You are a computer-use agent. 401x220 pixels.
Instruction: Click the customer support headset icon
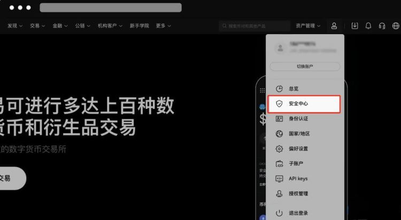[382, 26]
